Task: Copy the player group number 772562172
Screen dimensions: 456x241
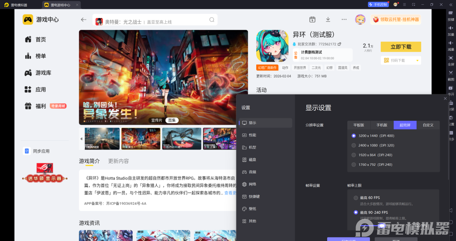Action: (339, 44)
